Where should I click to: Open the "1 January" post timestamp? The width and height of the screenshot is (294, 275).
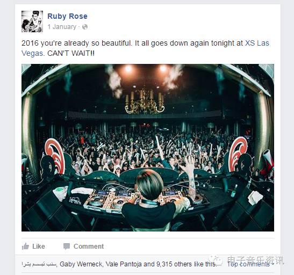click(x=62, y=27)
